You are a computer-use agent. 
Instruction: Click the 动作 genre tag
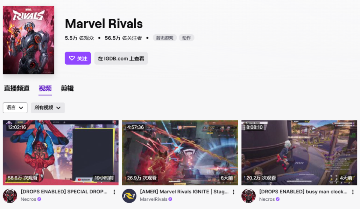click(186, 38)
